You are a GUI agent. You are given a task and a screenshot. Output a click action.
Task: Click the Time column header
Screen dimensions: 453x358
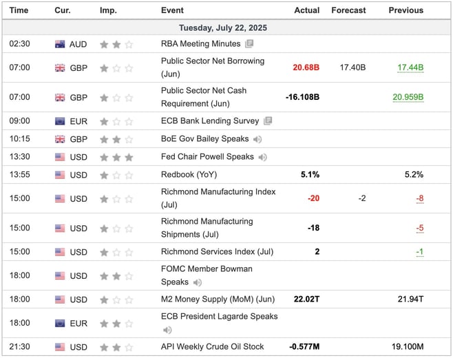[19, 10]
